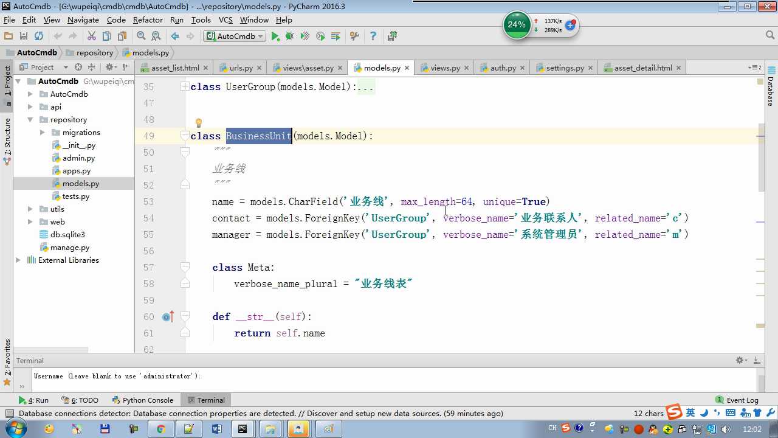
Task: Close the views.py tab
Action: (x=467, y=68)
